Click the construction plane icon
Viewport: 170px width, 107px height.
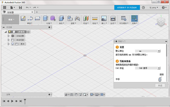click(86, 18)
